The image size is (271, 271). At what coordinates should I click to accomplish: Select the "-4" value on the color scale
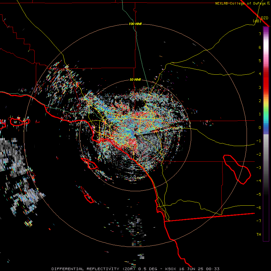(259, 181)
